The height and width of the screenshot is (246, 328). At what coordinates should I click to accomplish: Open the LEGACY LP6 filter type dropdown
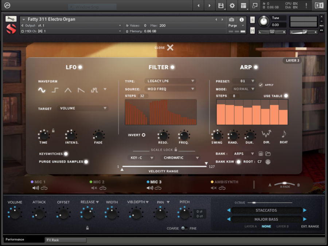(x=170, y=81)
